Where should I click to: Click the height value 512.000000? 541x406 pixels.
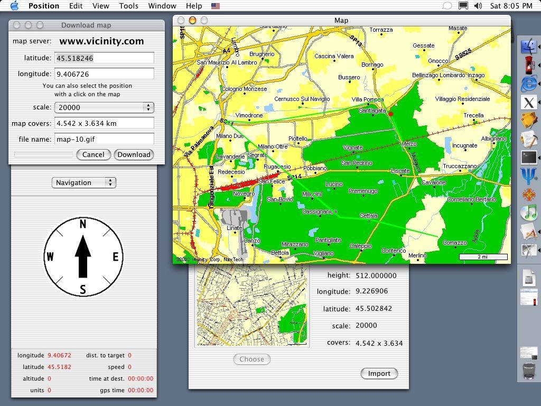coord(376,275)
